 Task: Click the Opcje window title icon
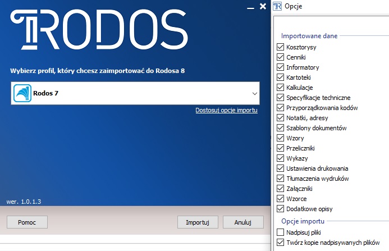click(x=277, y=6)
